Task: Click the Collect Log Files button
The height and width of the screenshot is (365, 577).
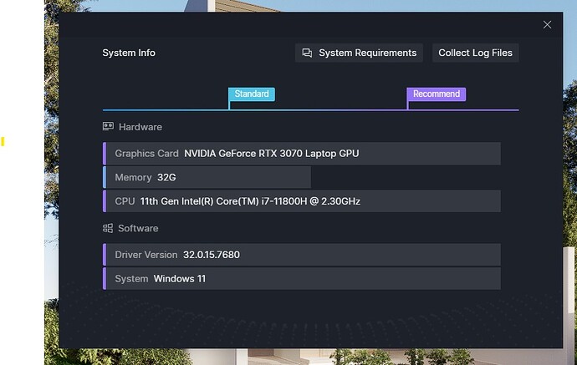Action: [475, 53]
